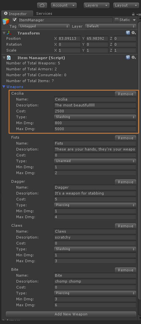The width and height of the screenshot is (141, 324).
Task: Remove the Dagger weapon
Action: click(x=126, y=182)
